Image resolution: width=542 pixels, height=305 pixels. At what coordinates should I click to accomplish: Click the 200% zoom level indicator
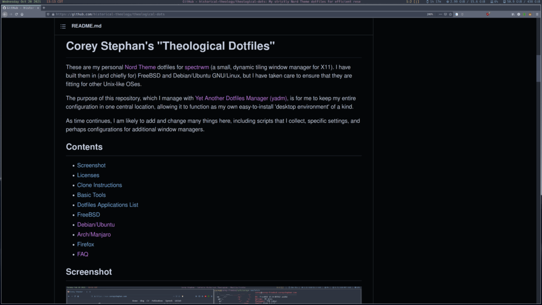click(430, 14)
